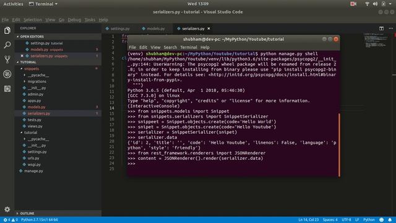This screenshot has width=396, height=223.
Task: Change encoding via UTF-8 status item
Action: click(x=346, y=220)
